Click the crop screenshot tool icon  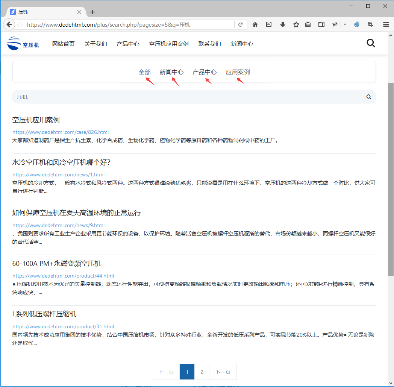tap(370, 25)
